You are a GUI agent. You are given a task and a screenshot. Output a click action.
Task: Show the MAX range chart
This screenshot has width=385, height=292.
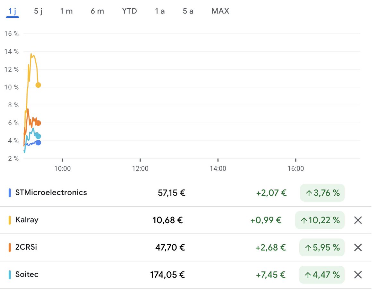point(220,11)
